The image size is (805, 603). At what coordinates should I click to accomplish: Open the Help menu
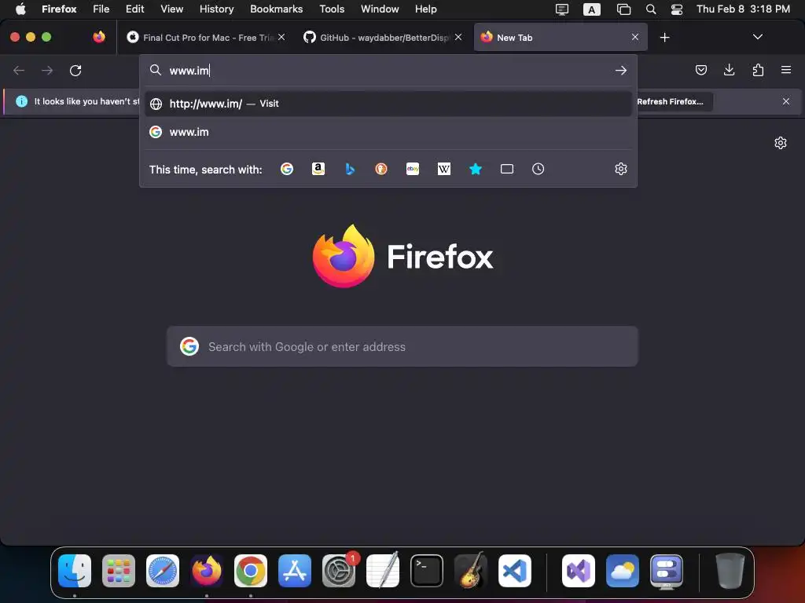click(x=425, y=9)
